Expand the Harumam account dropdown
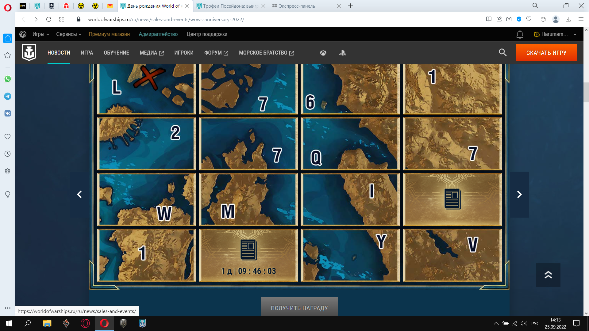Image resolution: width=589 pixels, height=331 pixels. click(x=555, y=34)
